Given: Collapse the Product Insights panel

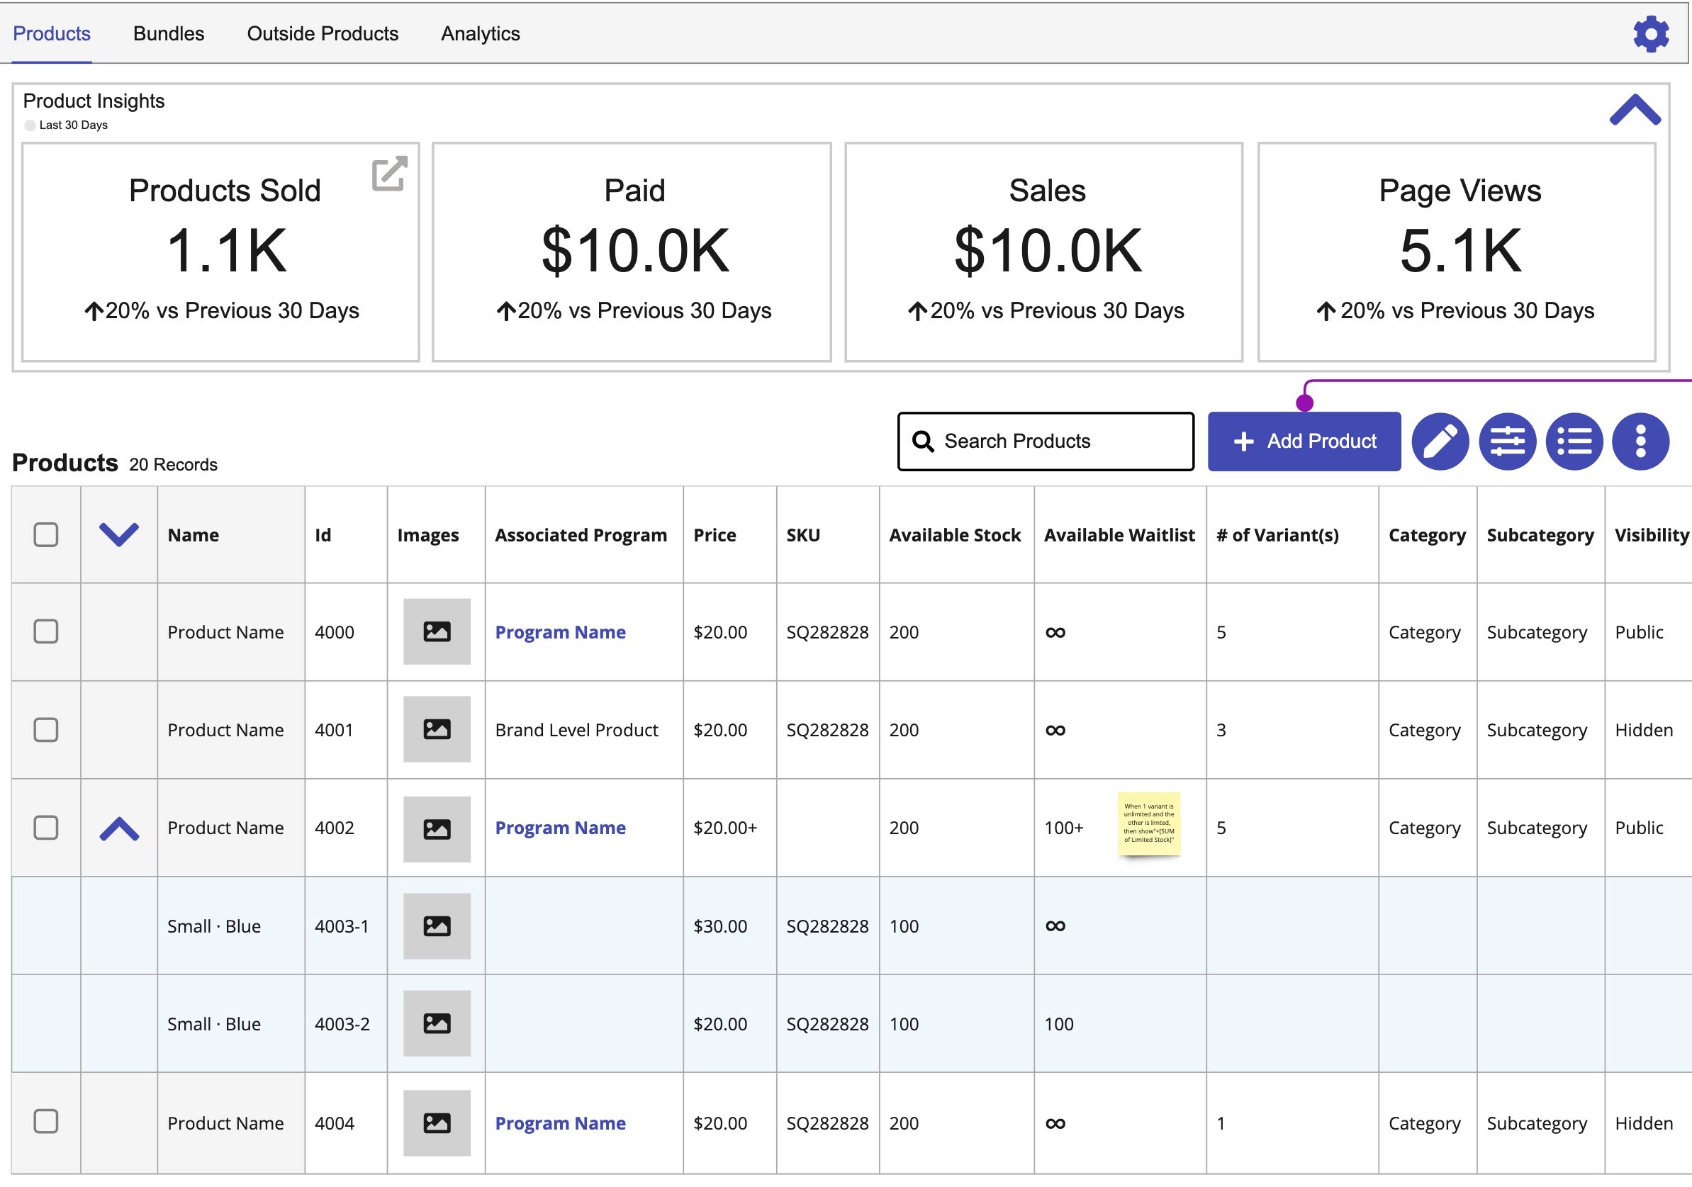Looking at the screenshot, I should [1635, 110].
